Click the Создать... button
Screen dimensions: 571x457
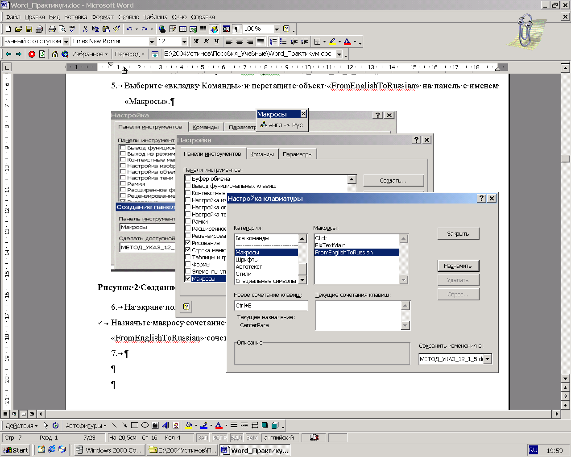click(x=393, y=180)
